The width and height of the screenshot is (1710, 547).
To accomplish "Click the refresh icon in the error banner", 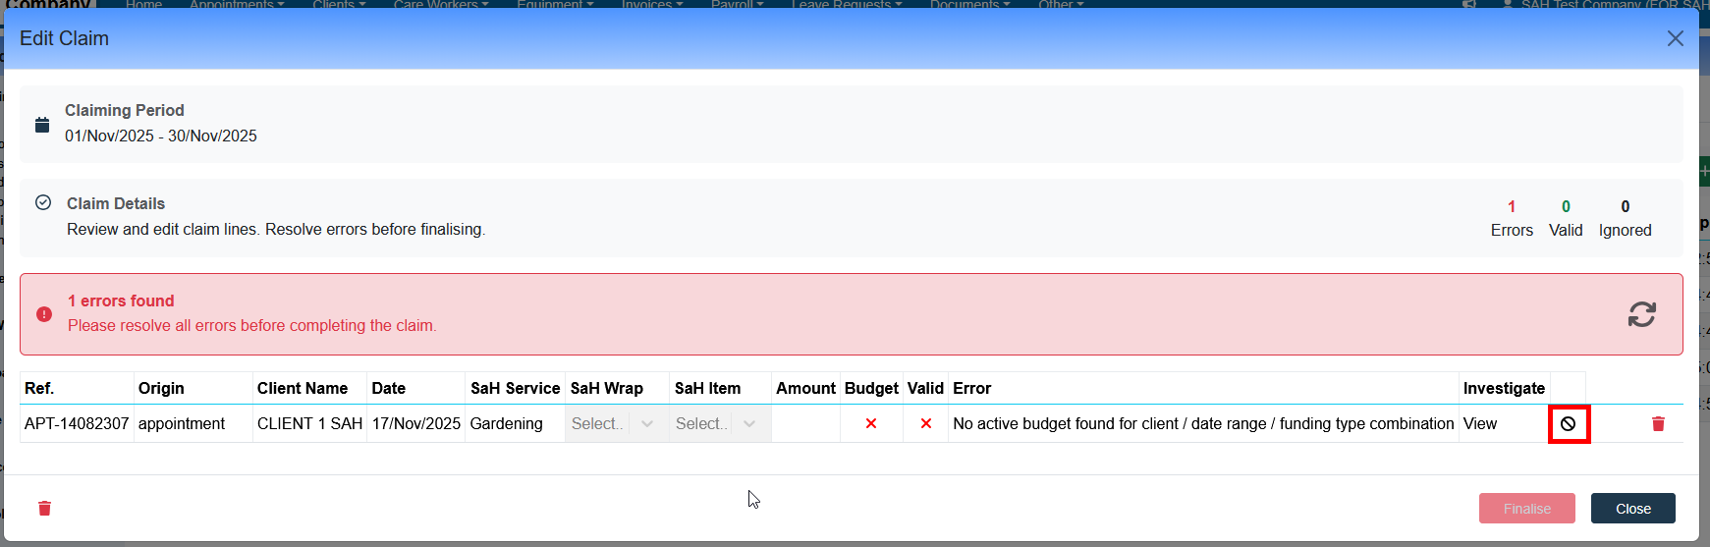I will (1641, 314).
